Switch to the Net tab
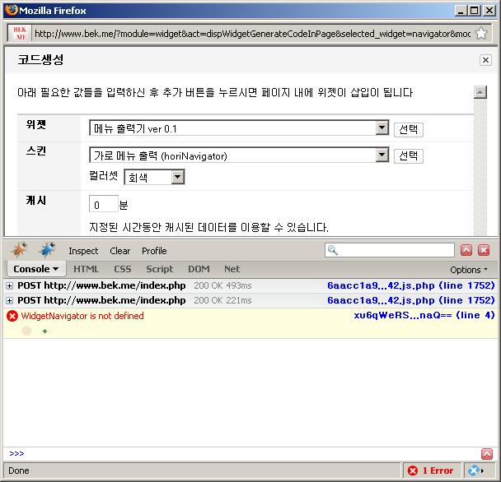 pyautogui.click(x=232, y=269)
